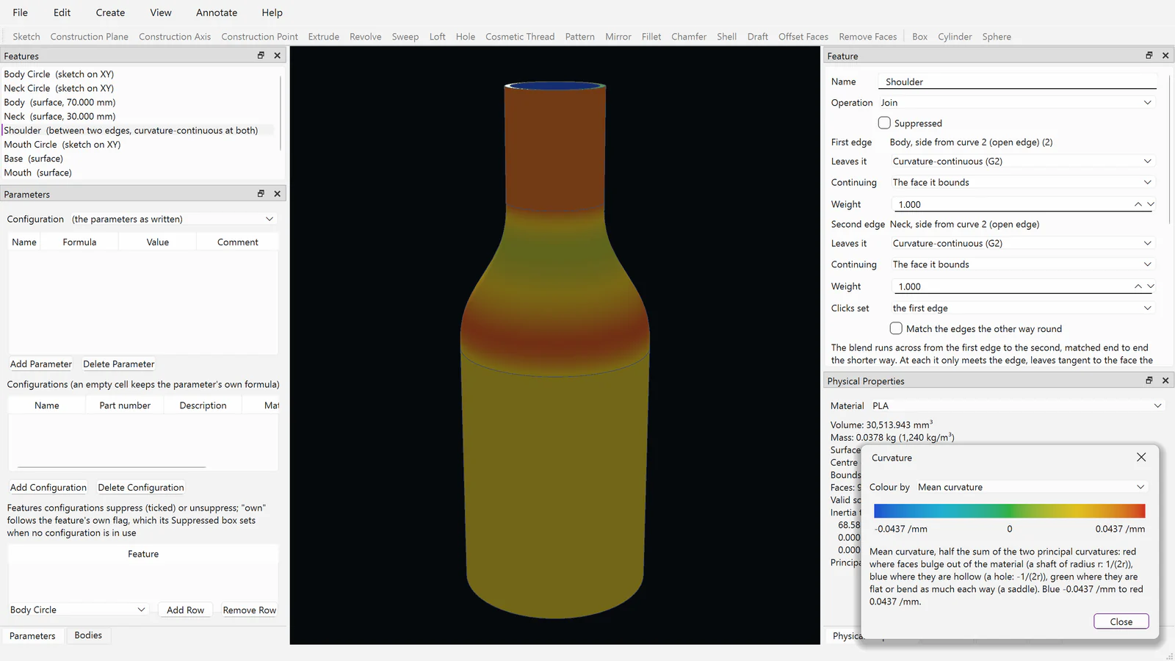Viewport: 1175px width, 661px height.
Task: Choose the Revolve toolbar command
Action: click(x=366, y=37)
